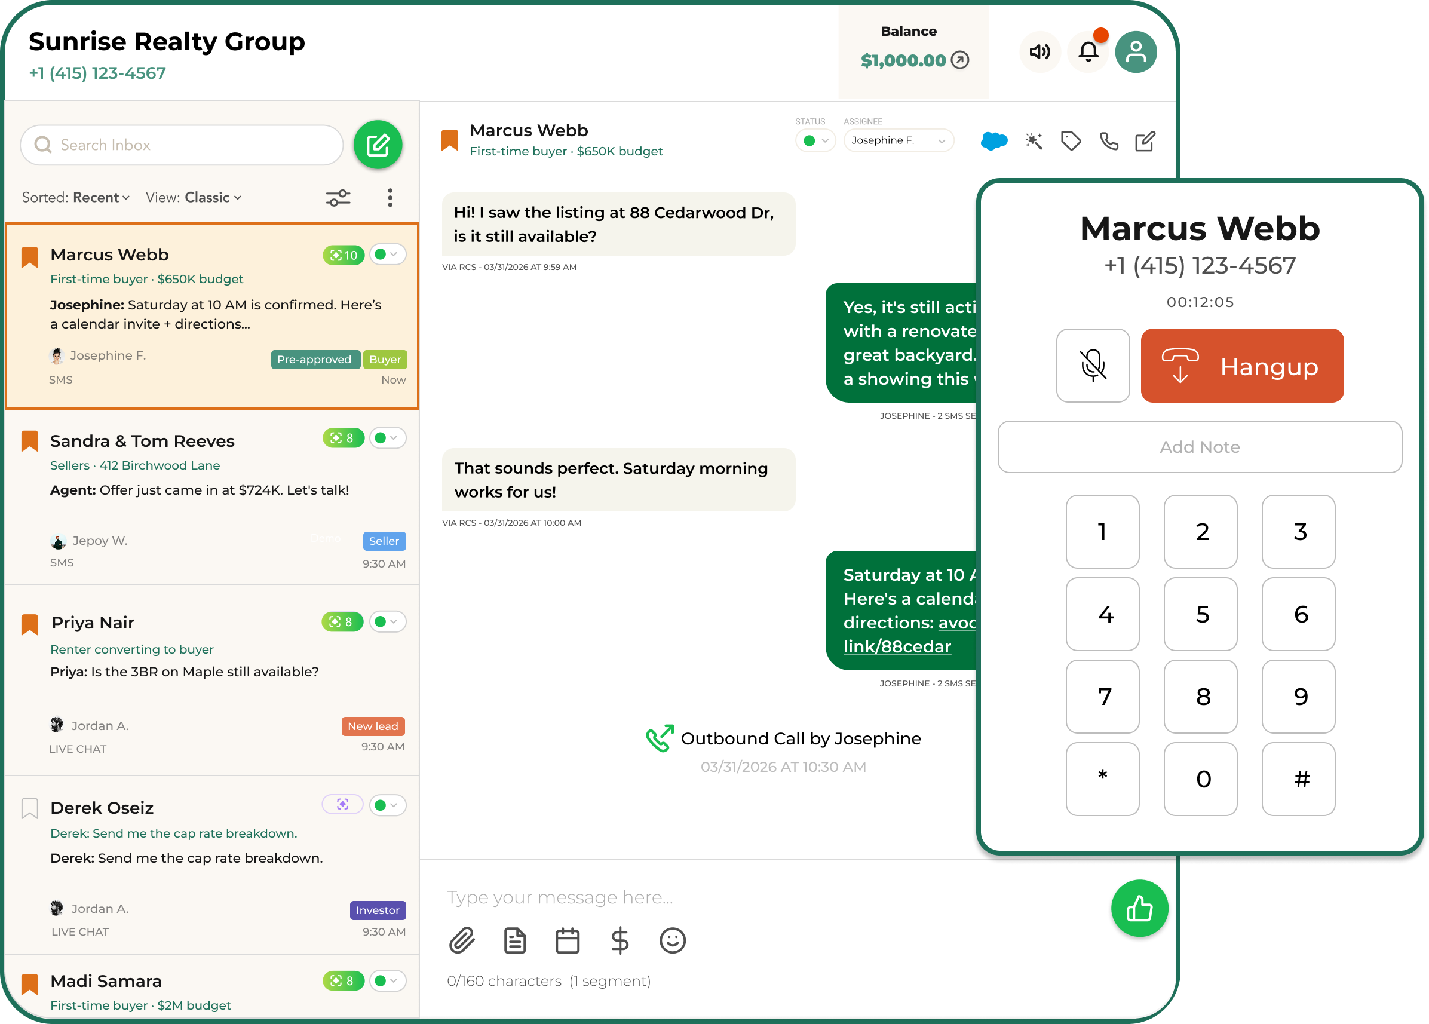Dial 0 on the keypad
The width and height of the screenshot is (1429, 1024).
[x=1200, y=779]
